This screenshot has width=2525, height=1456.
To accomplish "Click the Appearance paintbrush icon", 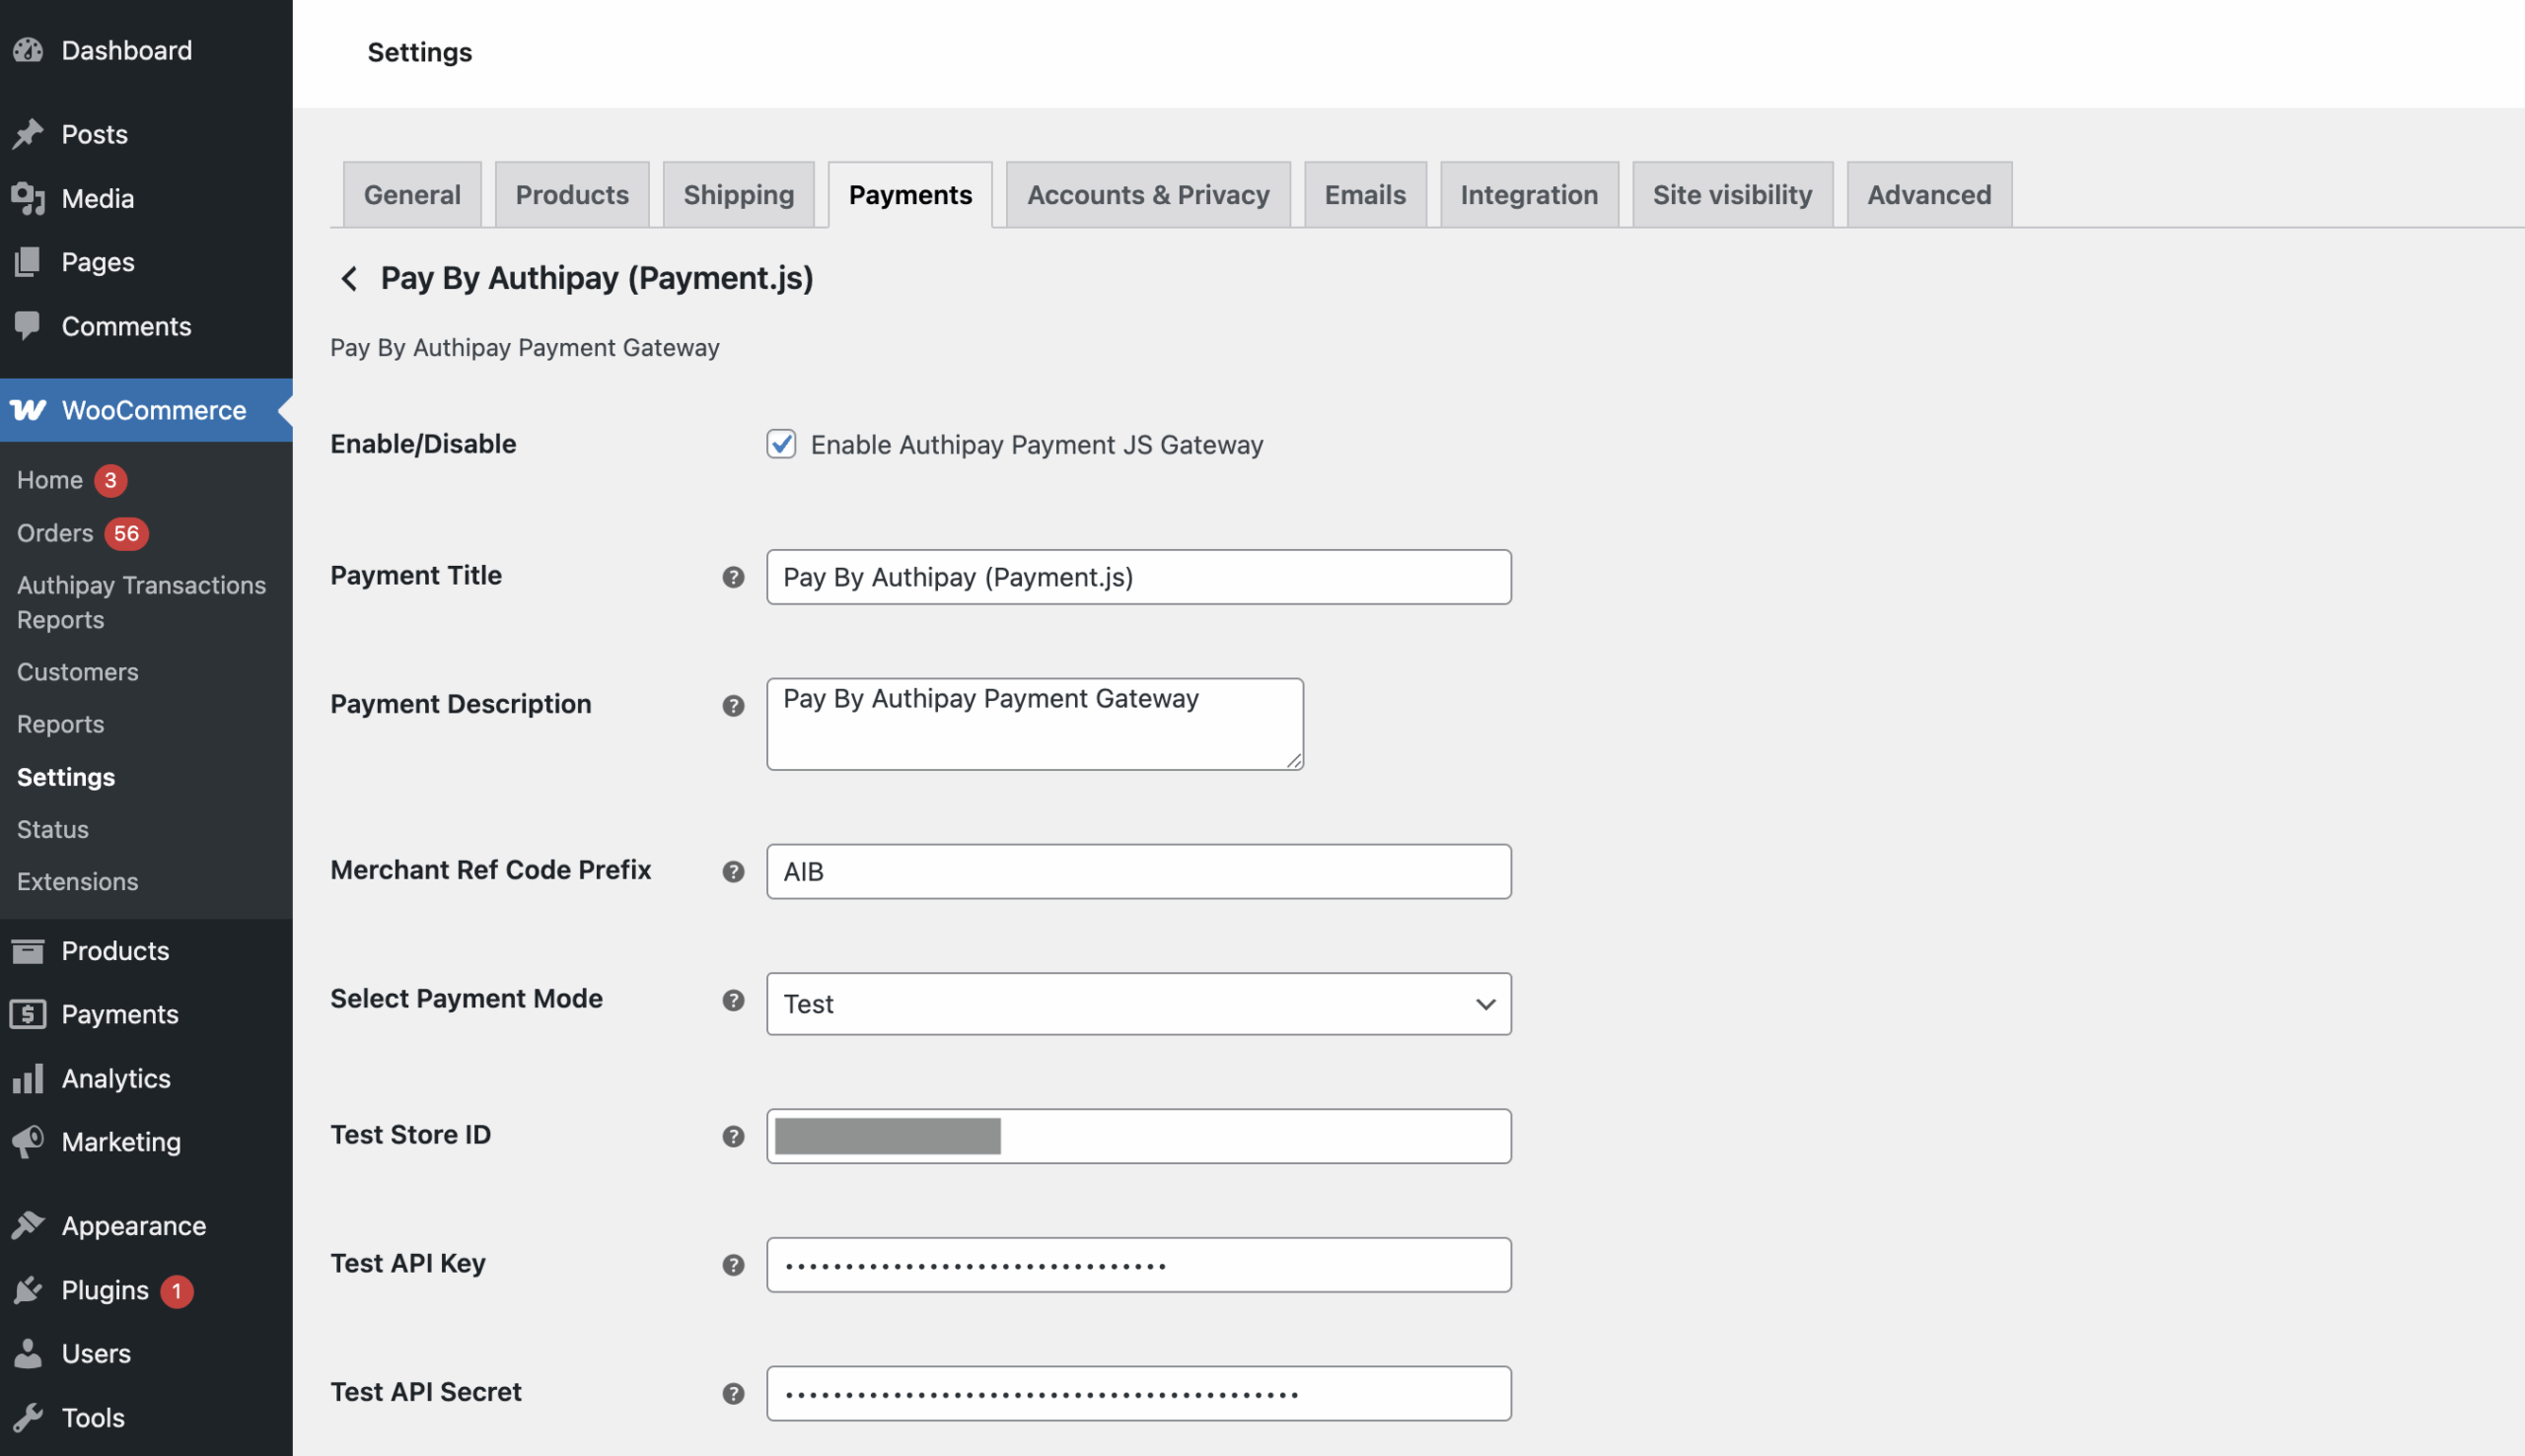I will [28, 1226].
